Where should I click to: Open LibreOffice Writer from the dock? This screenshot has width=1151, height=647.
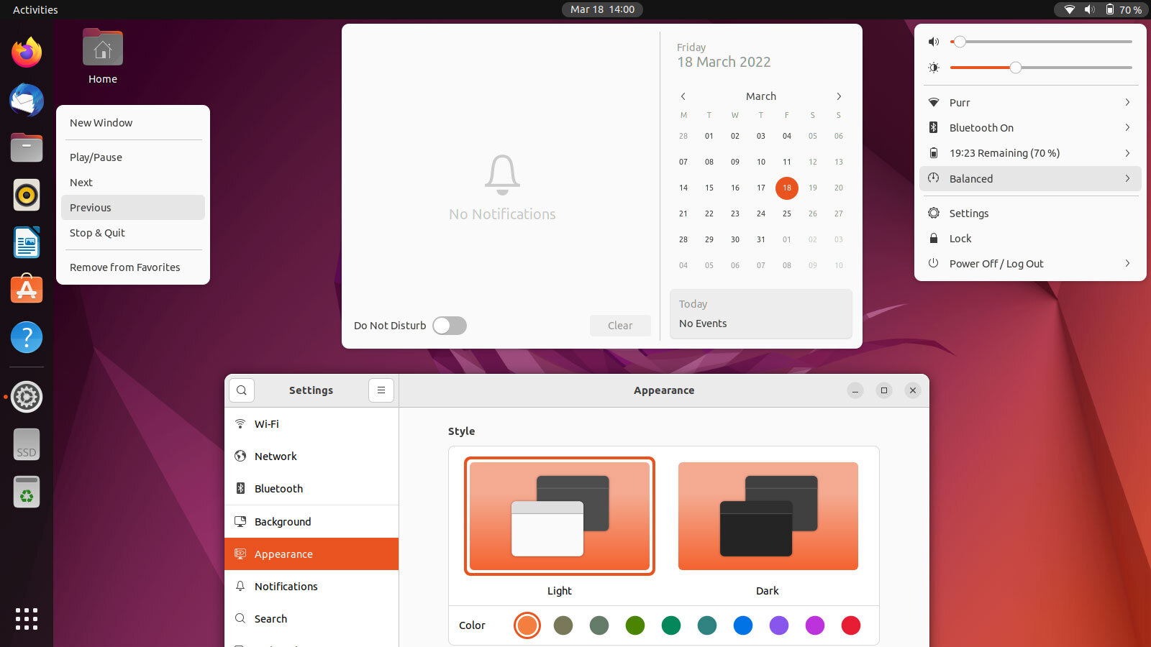tap(27, 242)
